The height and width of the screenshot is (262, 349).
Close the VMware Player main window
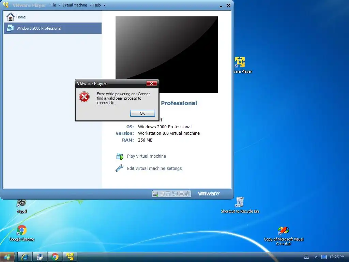click(228, 5)
